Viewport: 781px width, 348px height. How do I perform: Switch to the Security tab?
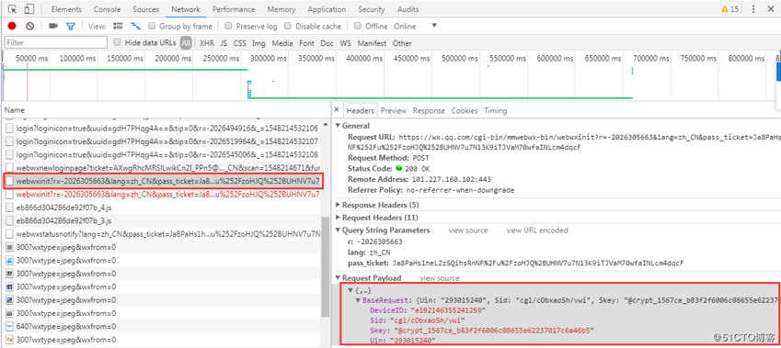[x=371, y=9]
